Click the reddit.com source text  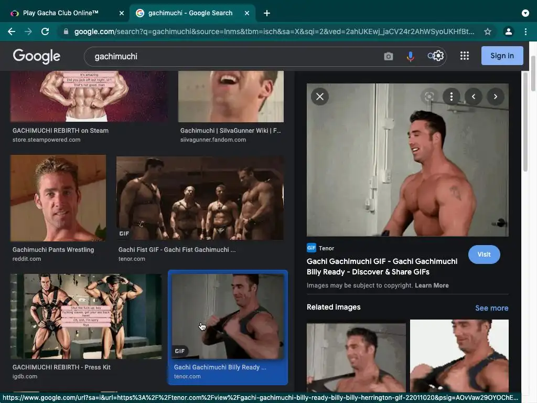pyautogui.click(x=27, y=259)
